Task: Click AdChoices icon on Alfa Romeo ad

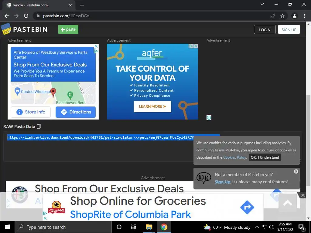Action: 96,51
